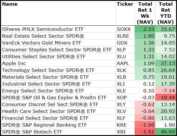Select the 46.69 YTD cell for XBI
The image size is (177, 136).
[166, 132]
